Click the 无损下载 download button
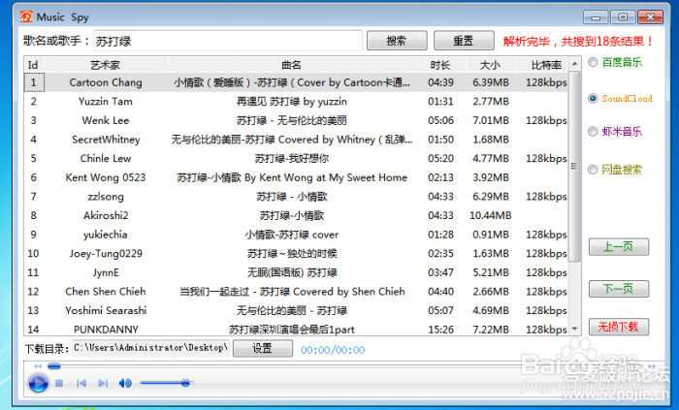 (619, 327)
